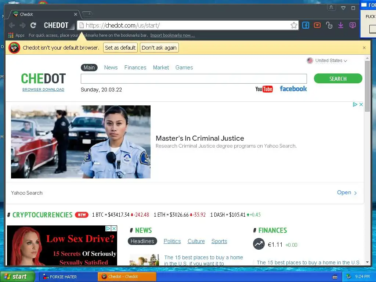Screen dimensions: 376x282
Task: Open the Master's In Criminal Justice headline
Action: pyautogui.click(x=200, y=138)
